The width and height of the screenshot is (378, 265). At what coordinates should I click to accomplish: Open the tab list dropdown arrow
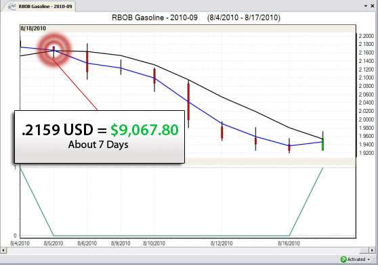point(366,6)
